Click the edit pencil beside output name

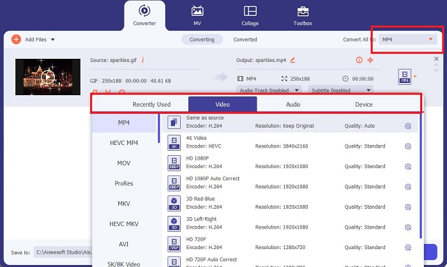point(292,60)
